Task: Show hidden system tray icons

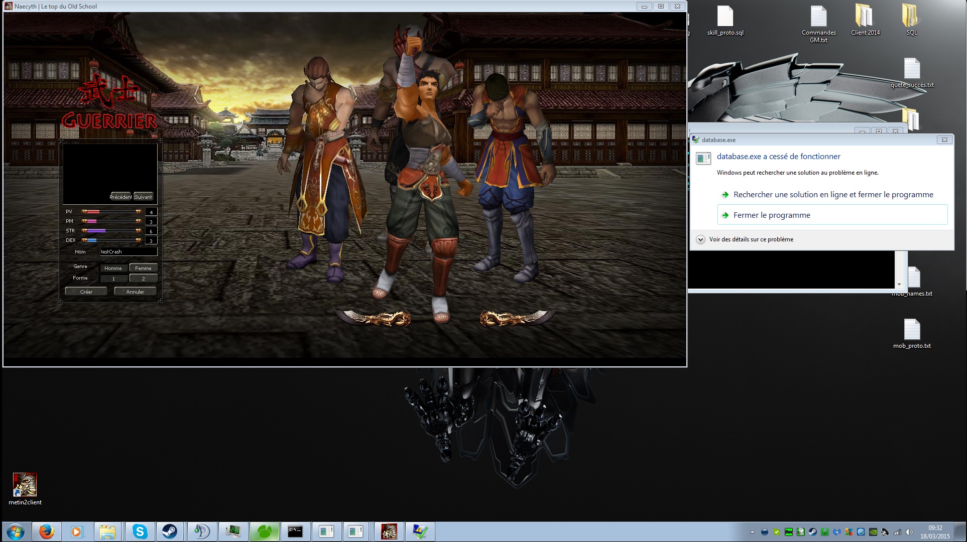Action: pos(752,532)
